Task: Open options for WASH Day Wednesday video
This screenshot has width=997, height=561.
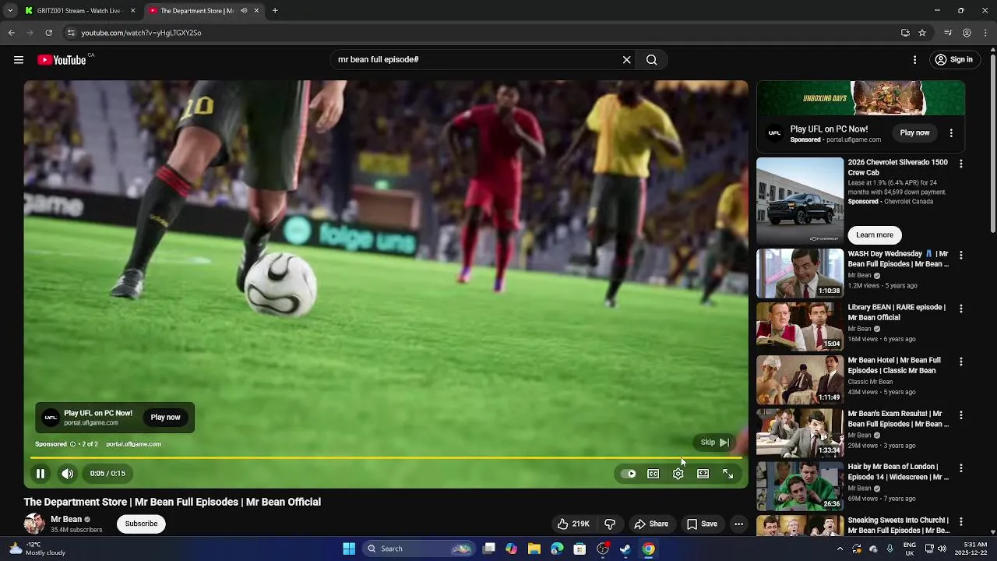Action: [961, 256]
